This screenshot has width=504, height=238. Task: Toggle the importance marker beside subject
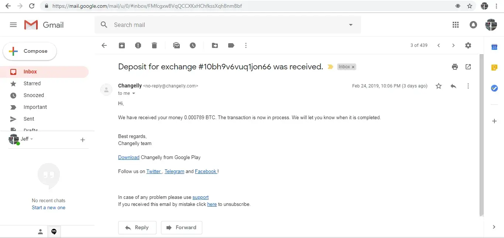pos(330,67)
